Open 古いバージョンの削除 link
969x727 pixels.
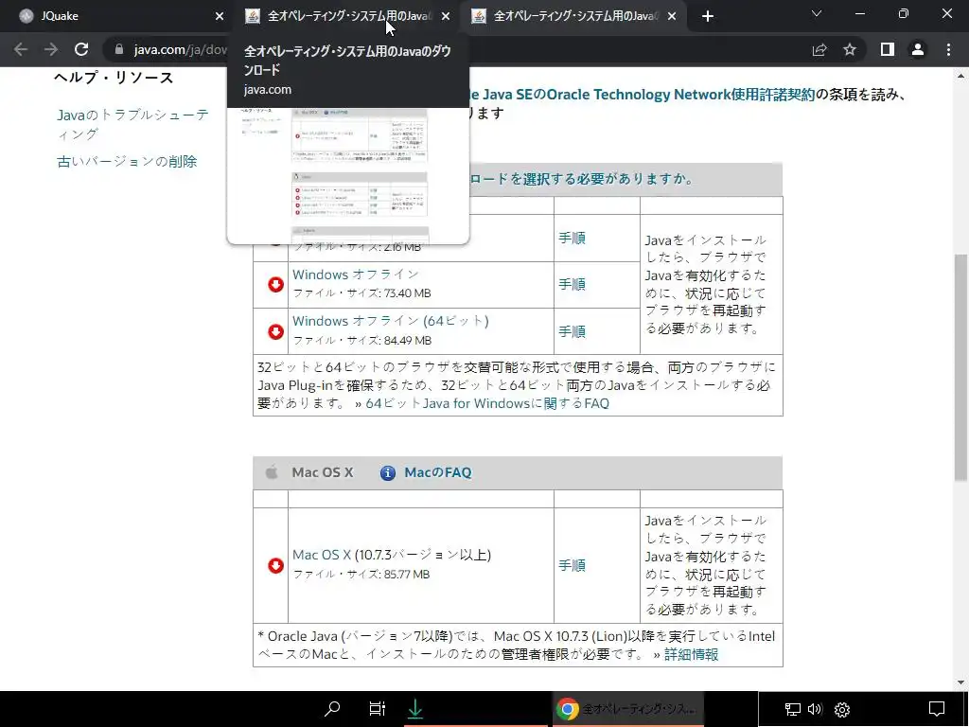(x=127, y=161)
